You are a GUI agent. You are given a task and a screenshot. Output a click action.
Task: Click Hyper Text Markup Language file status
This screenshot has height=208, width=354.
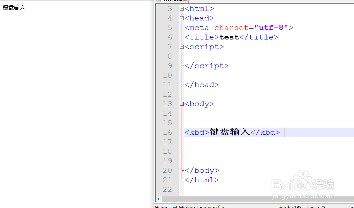[190, 207]
